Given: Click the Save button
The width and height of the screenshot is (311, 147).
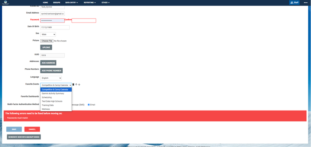Looking at the screenshot, I should click(14, 129).
